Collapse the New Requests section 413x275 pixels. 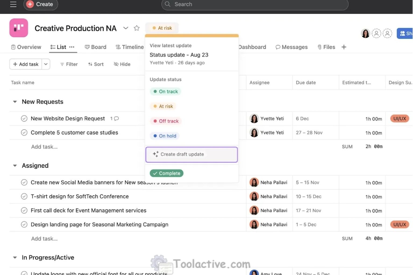[x=15, y=102]
